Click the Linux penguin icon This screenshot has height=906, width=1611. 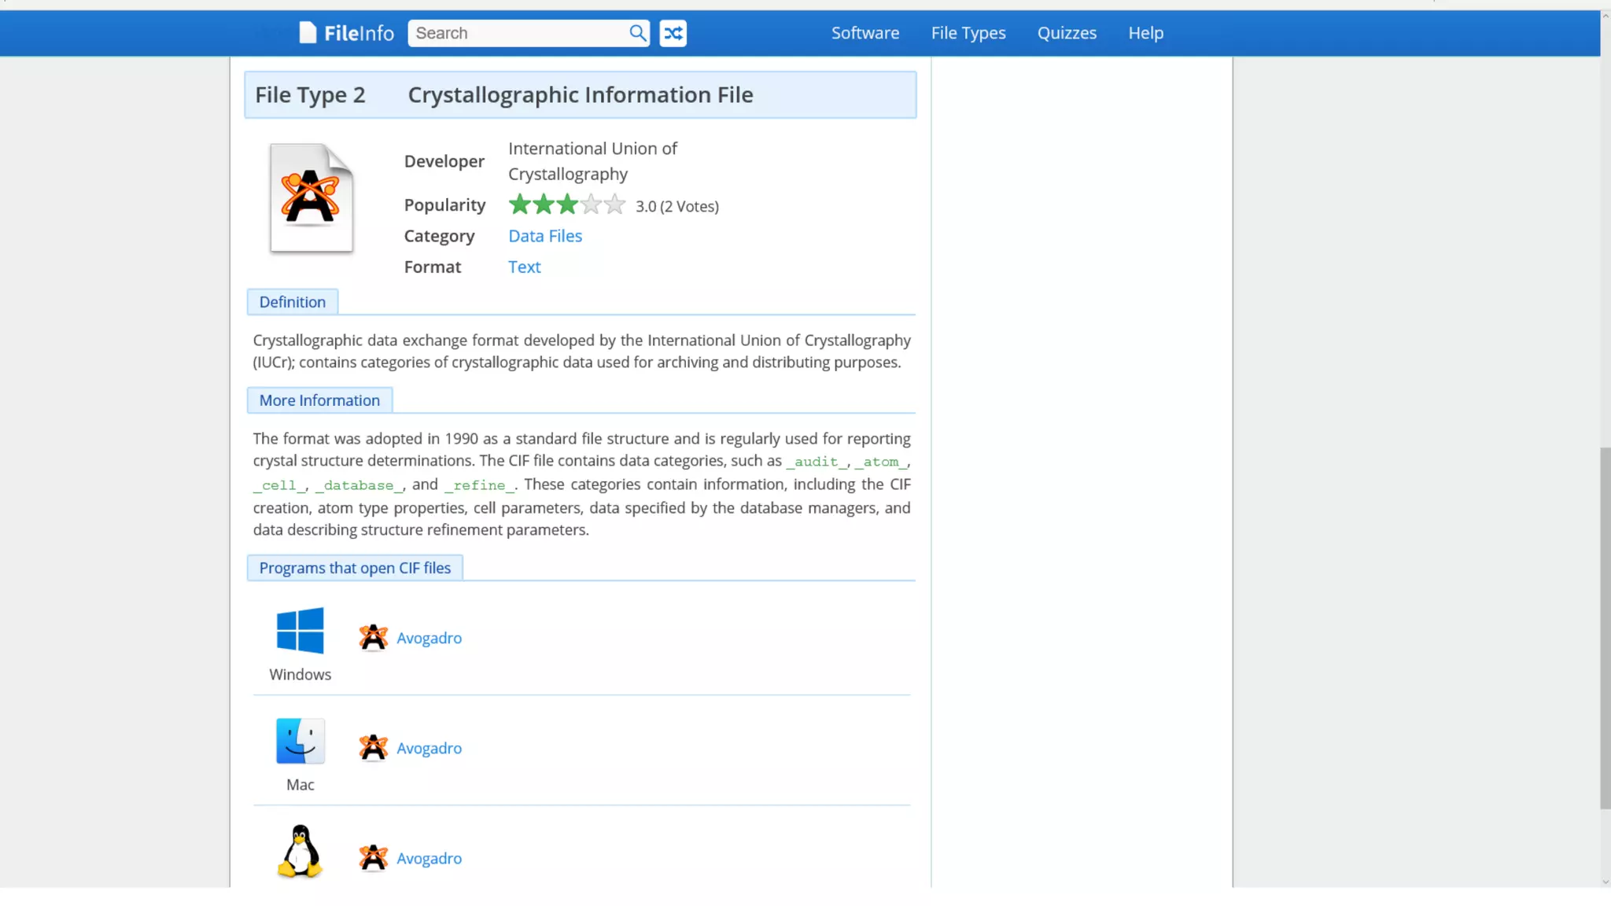300,851
